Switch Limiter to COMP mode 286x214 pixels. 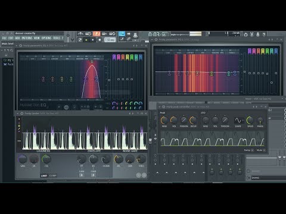click(52, 175)
